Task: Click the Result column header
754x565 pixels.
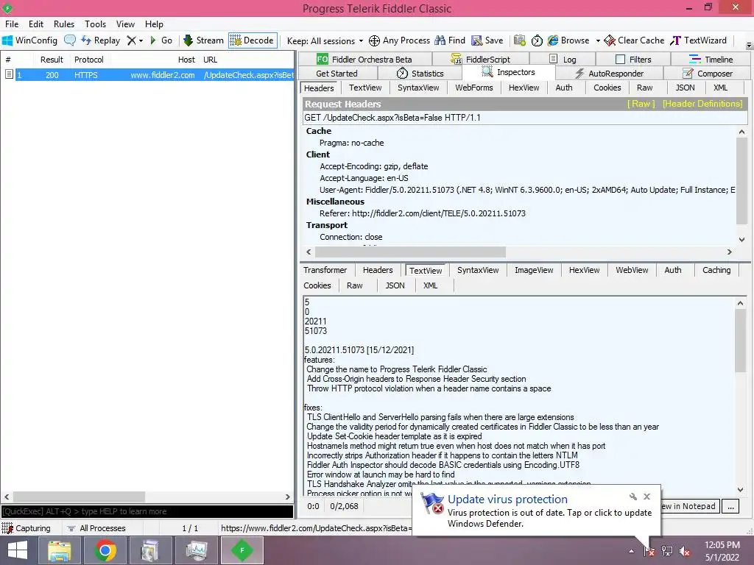Action: 52,60
